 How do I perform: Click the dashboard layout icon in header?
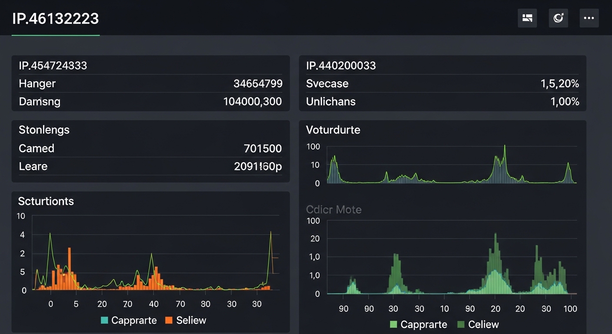(527, 18)
